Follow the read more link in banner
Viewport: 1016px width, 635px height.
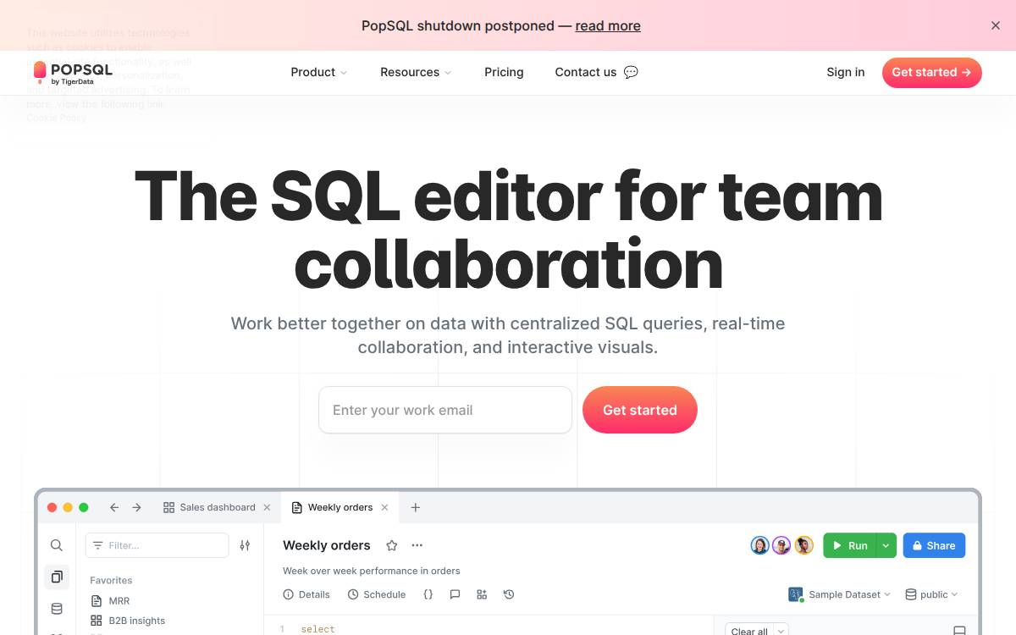(x=608, y=25)
